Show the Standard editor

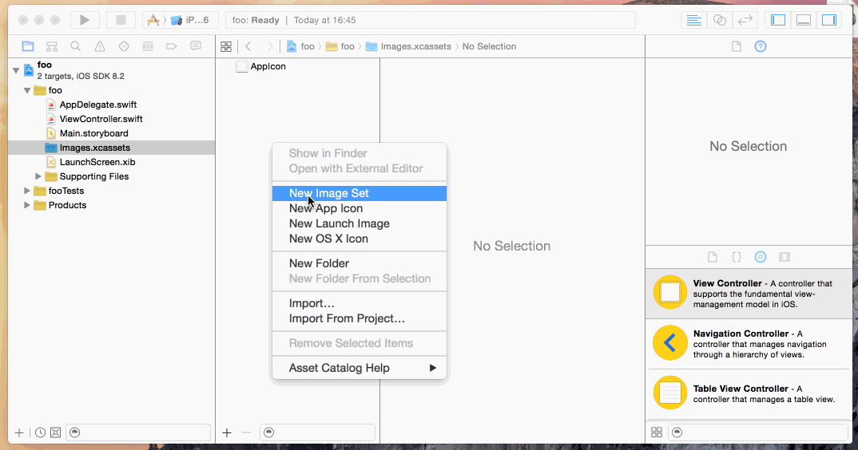(694, 20)
